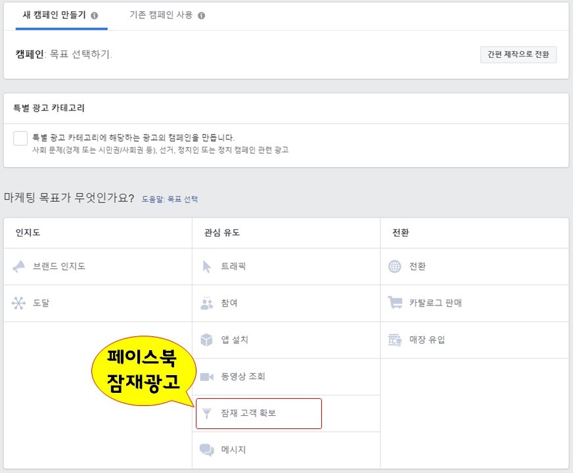The image size is (573, 473).
Task: Pick the cursor icon for 트래픽
Action: pos(207,267)
